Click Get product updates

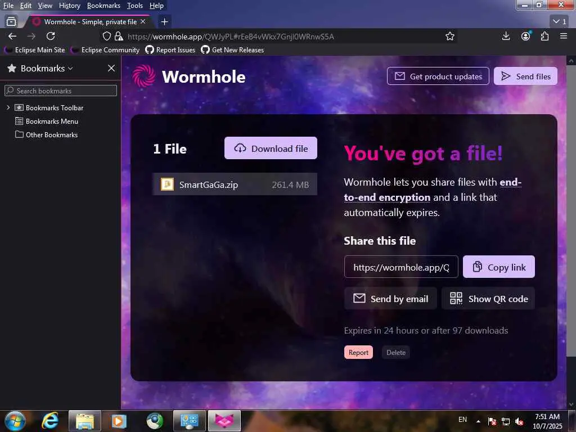(438, 76)
